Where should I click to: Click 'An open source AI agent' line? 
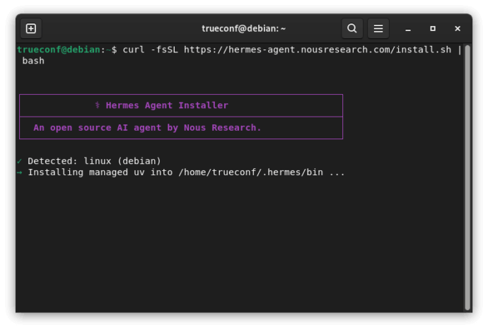147,128
